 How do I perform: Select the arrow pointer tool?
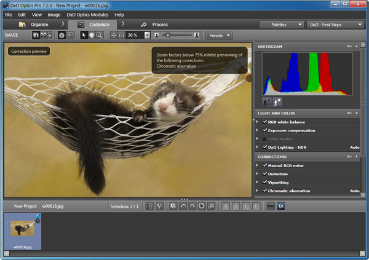[84, 35]
